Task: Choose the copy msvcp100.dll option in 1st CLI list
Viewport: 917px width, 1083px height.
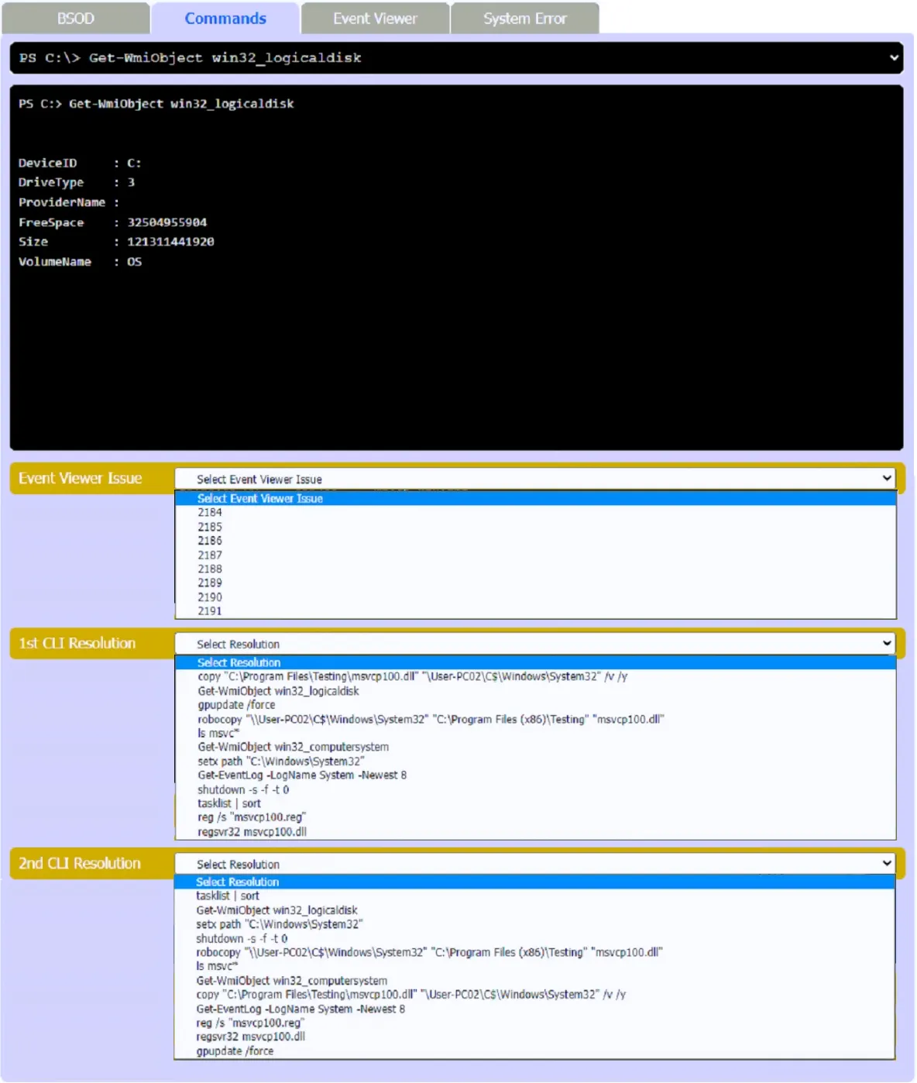Action: (535, 676)
